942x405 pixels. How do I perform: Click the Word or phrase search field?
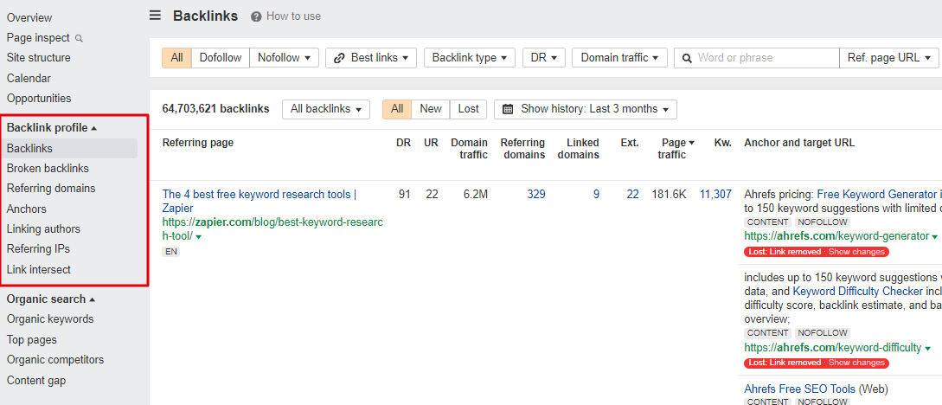[x=757, y=58]
